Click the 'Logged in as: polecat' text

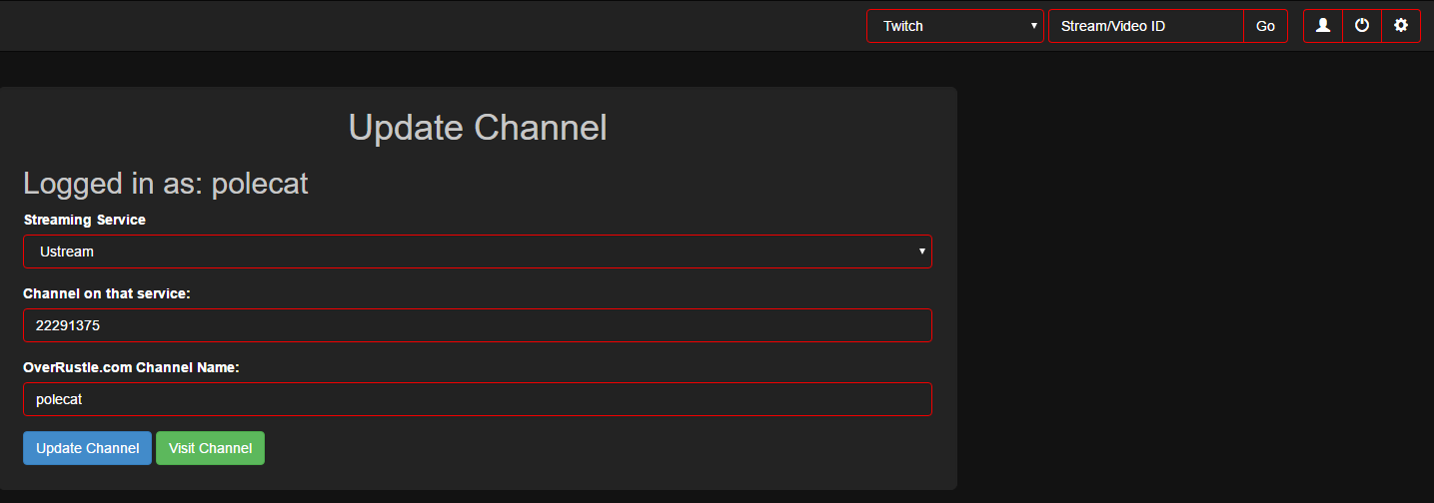[x=166, y=184]
